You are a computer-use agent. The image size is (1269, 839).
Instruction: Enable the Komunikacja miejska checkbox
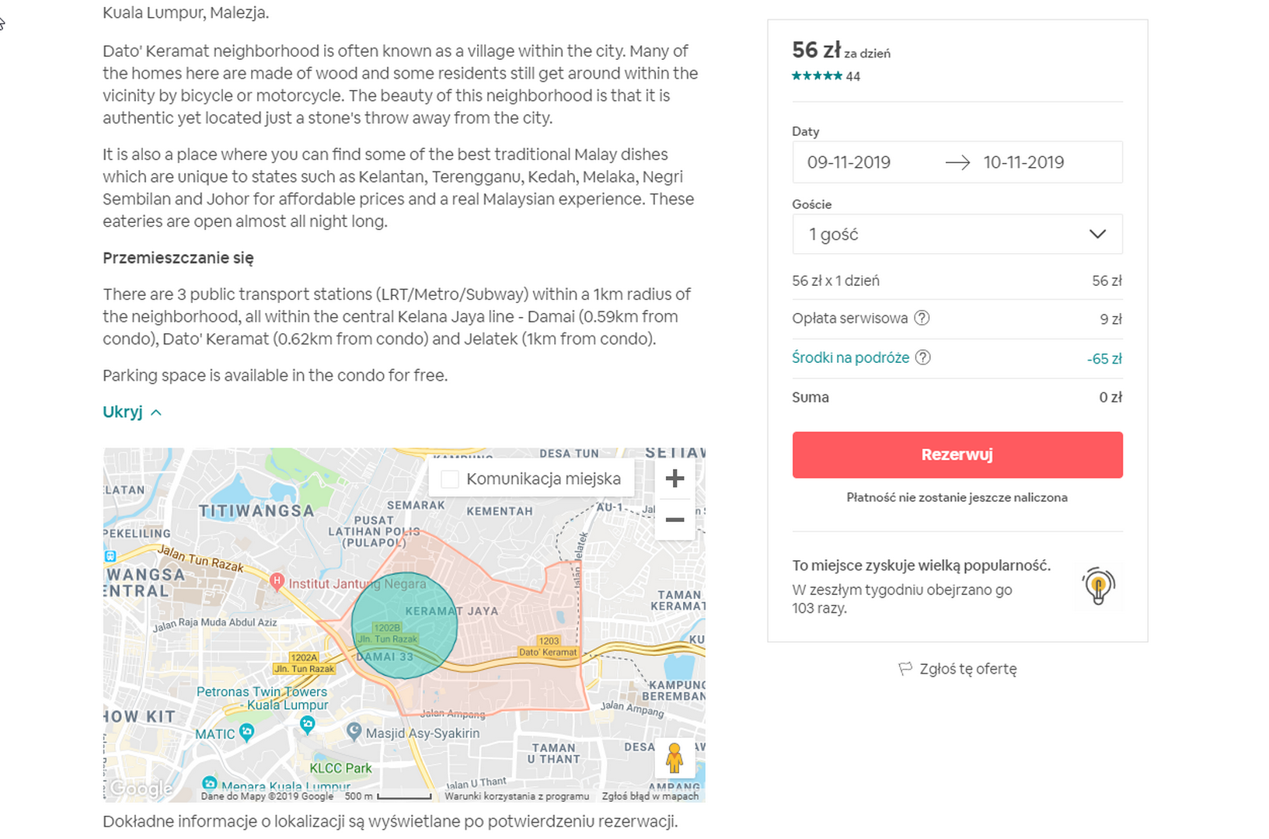450,479
